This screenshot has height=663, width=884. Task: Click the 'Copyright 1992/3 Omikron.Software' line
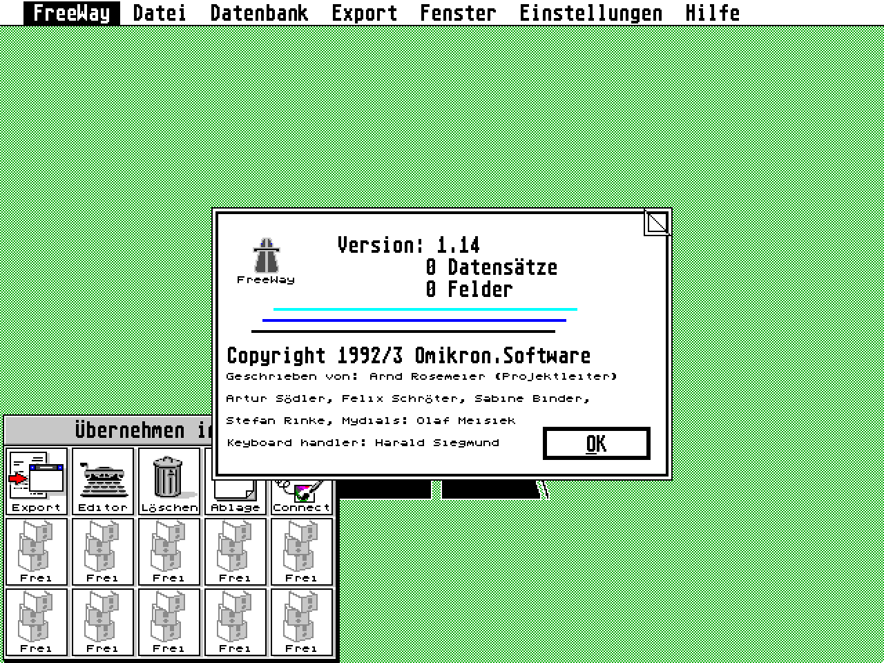coord(408,356)
